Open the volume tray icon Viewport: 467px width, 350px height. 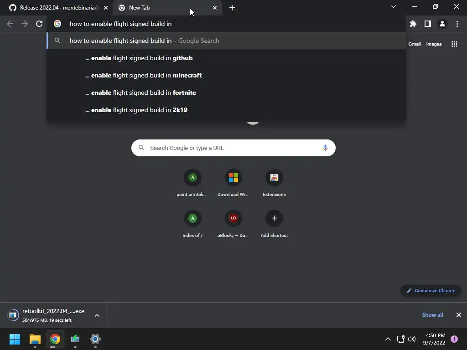pyautogui.click(x=412, y=339)
